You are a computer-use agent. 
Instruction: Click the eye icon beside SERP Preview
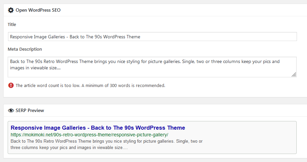point(11,110)
